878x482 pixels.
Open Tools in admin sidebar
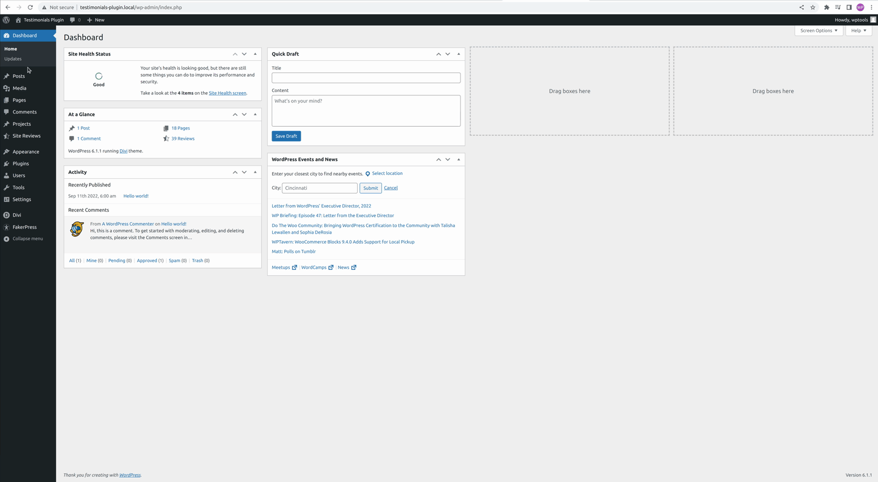(x=19, y=188)
